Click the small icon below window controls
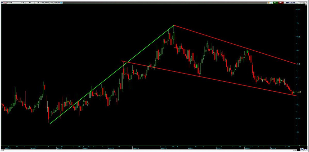Viewport: 309px width, 152px height. pyautogui.click(x=306, y=4)
